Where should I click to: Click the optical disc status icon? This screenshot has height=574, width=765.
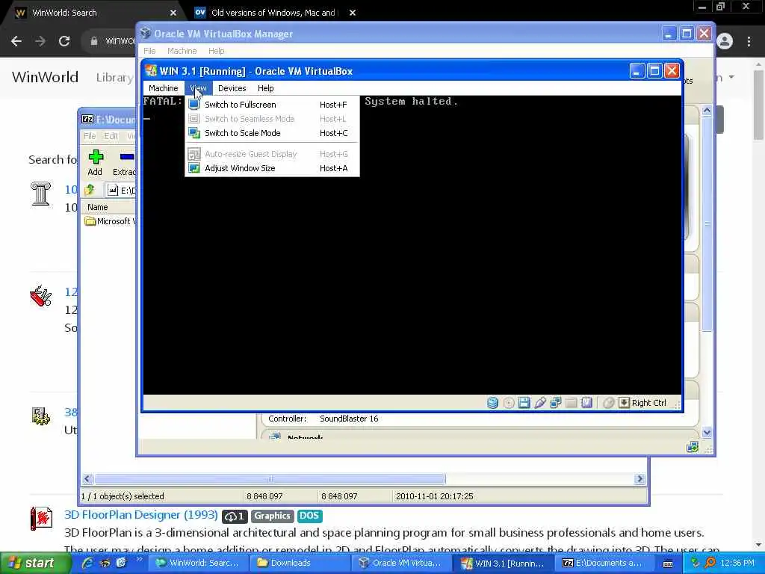pyautogui.click(x=508, y=403)
